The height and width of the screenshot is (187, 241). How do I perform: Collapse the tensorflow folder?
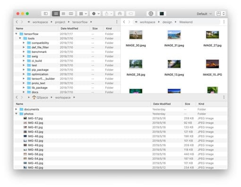pos(16,34)
